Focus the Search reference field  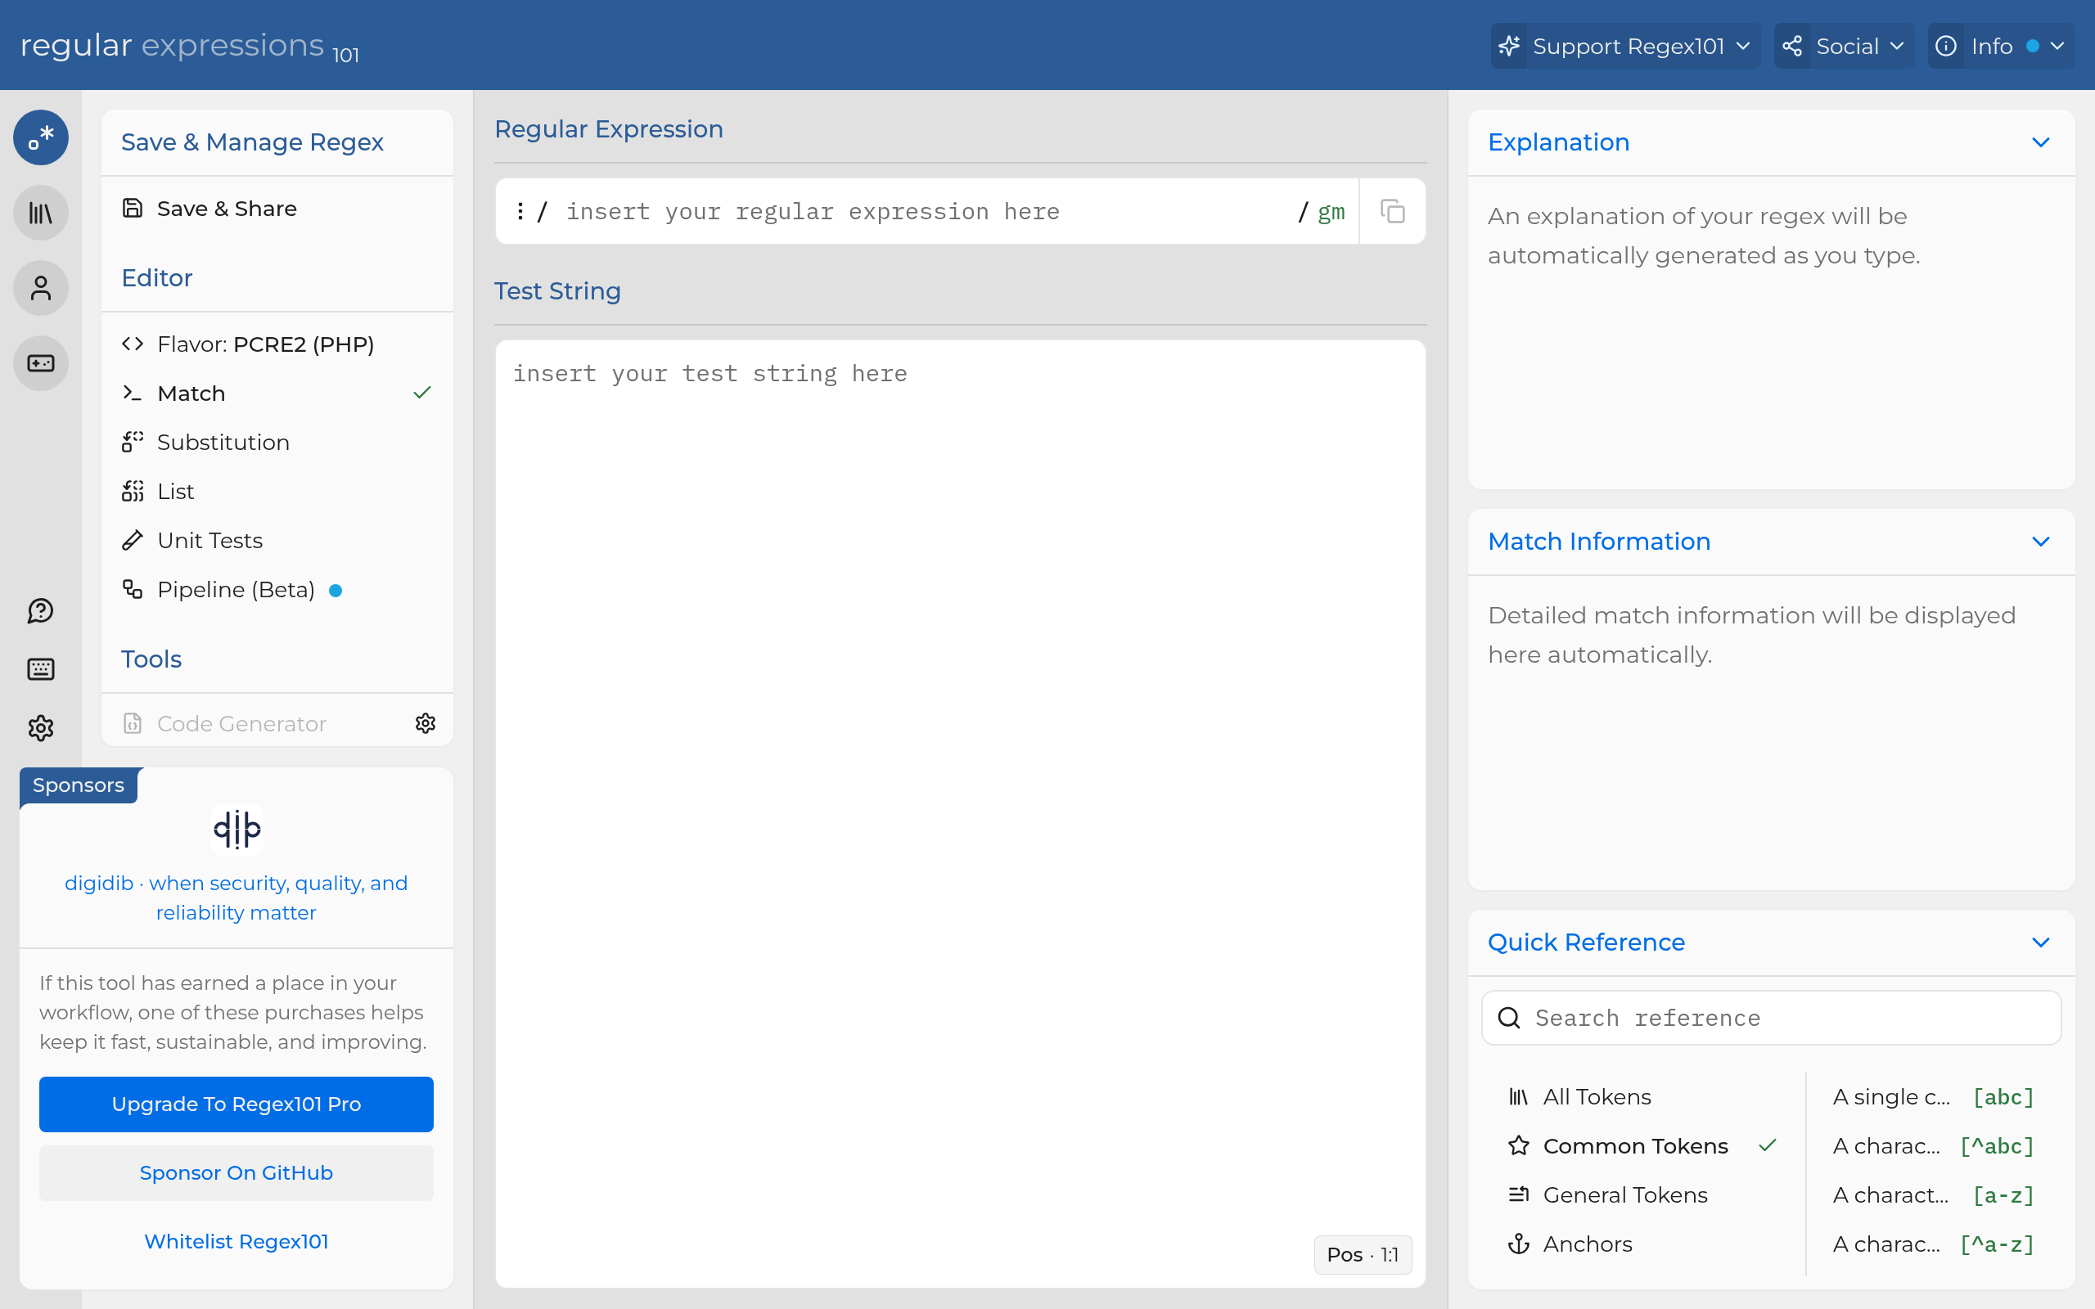point(1771,1017)
